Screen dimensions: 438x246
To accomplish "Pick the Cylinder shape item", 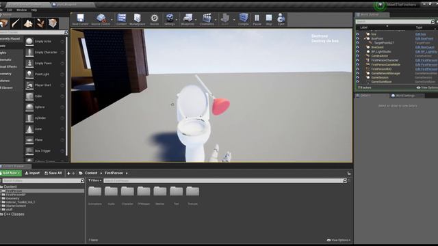I will click(44, 118).
